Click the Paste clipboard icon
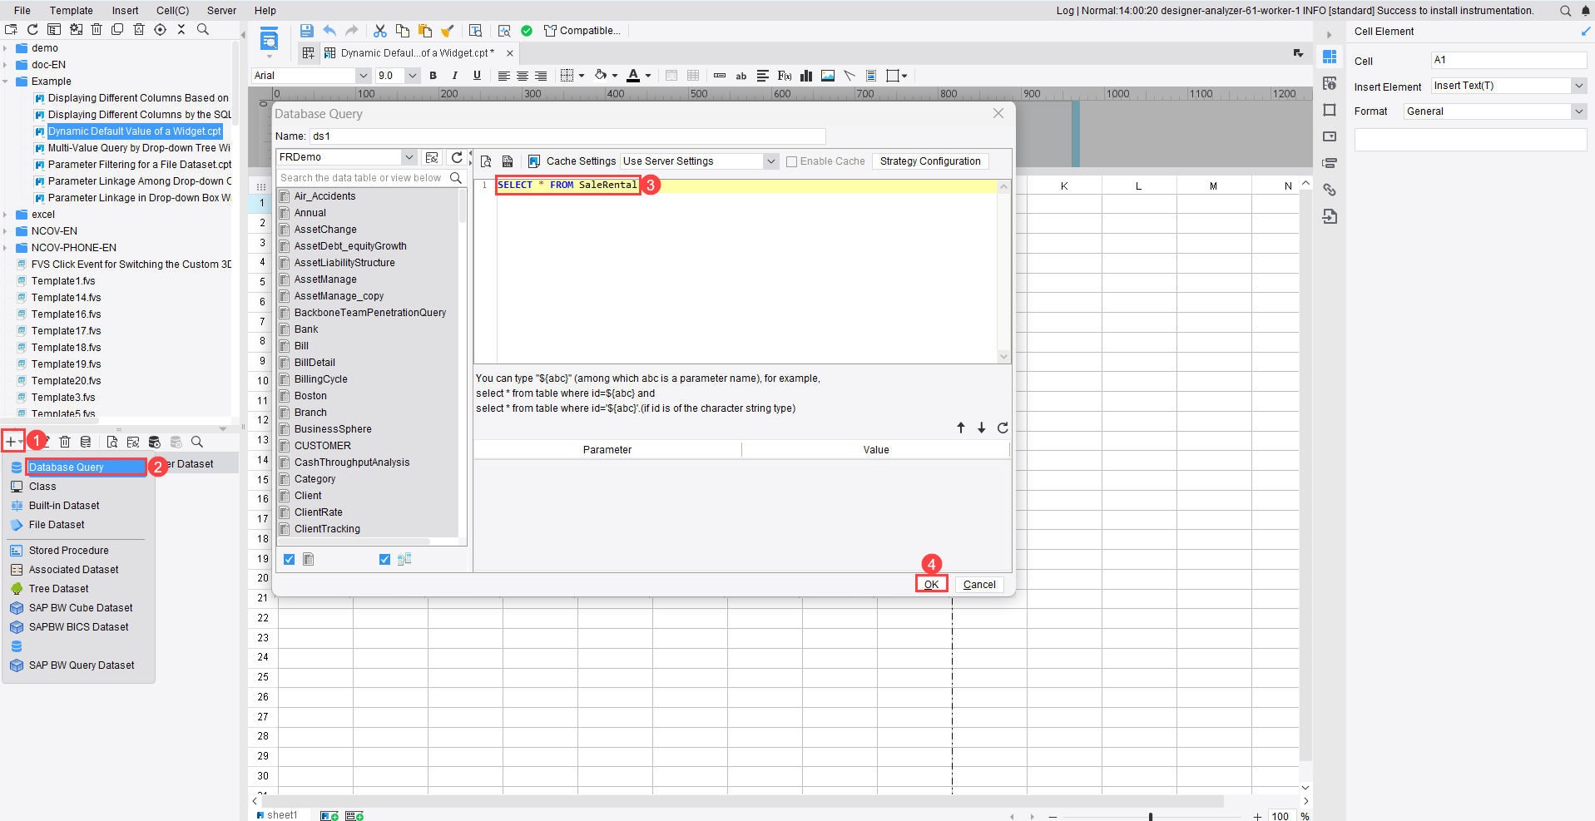Screen dimensions: 1595x821 pos(425,31)
